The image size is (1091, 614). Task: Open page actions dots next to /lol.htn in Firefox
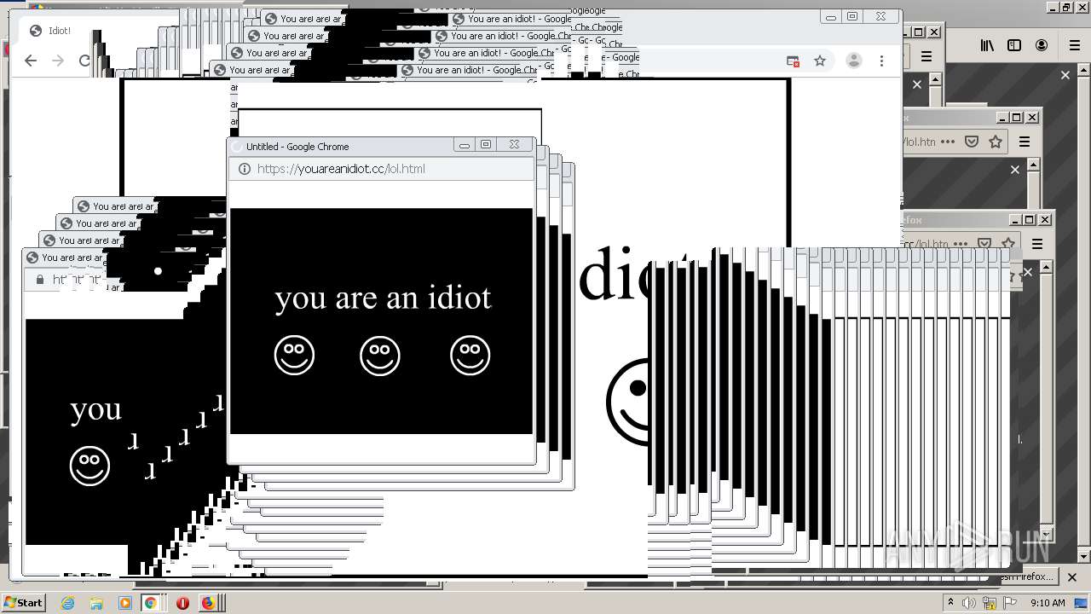point(948,142)
